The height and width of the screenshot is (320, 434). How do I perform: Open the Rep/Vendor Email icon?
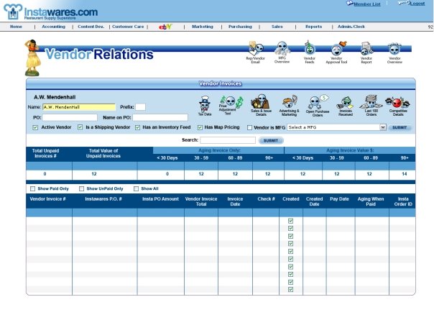click(x=253, y=49)
